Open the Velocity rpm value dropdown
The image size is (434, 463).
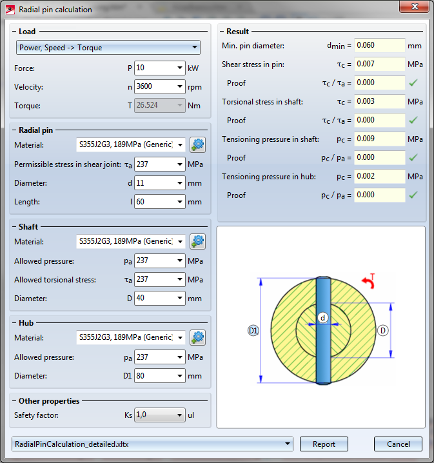179,87
